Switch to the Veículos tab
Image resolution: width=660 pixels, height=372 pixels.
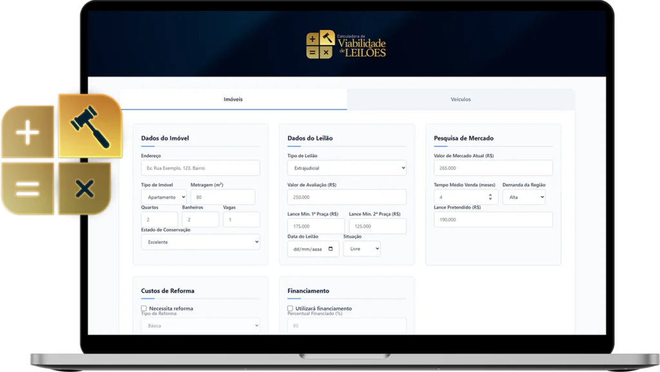[460, 100]
